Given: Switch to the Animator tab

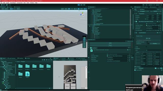Looking at the screenshot, I should (63, 58).
